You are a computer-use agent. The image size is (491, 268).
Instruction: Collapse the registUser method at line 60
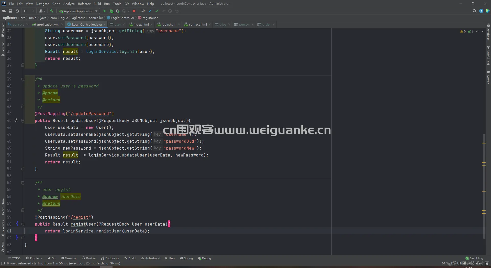click(23, 224)
